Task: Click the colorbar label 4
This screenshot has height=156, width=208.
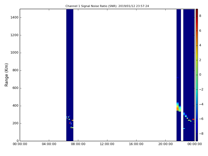Action: point(200,45)
